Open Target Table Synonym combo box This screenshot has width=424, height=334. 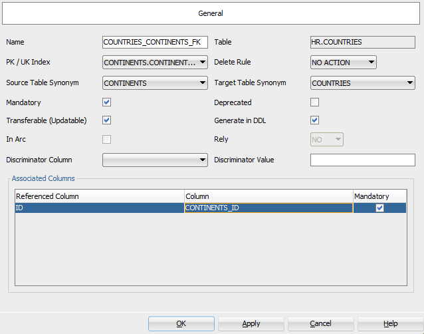363,83
